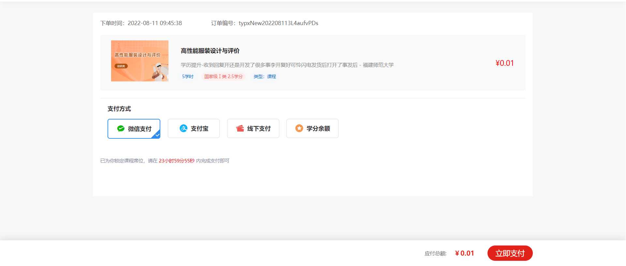
Task: Open the course thumbnail image
Action: (x=140, y=61)
